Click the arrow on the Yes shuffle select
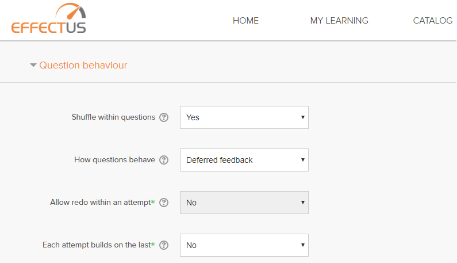This screenshot has height=263, width=457. [303, 117]
